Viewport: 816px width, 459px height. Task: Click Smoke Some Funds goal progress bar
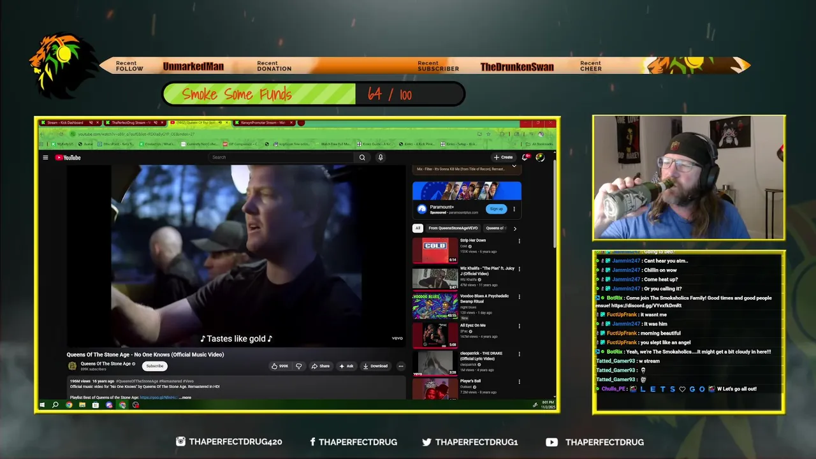313,94
